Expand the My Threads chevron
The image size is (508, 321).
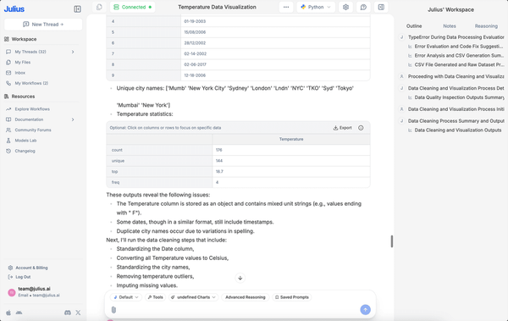(73, 52)
